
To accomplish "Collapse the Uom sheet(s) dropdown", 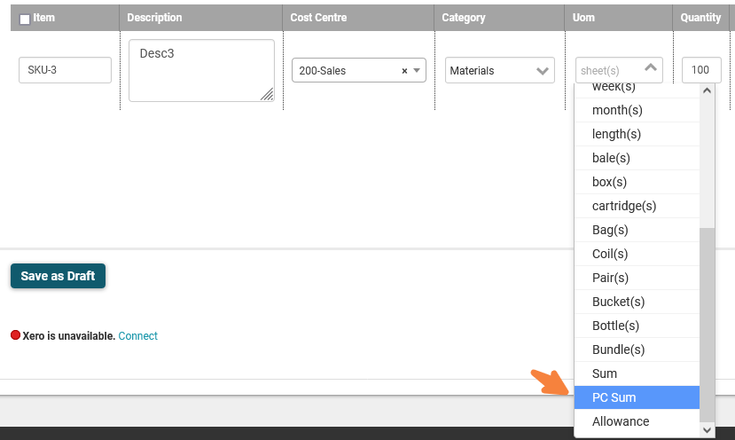I will (x=650, y=68).
